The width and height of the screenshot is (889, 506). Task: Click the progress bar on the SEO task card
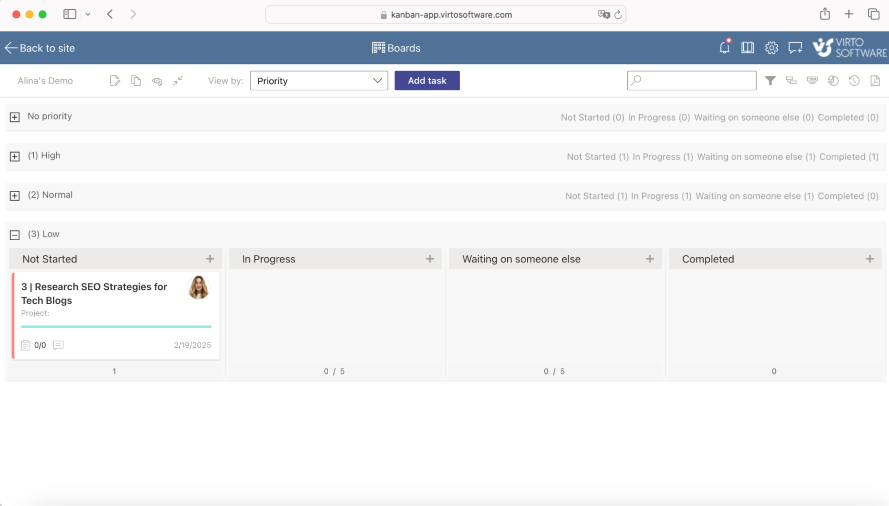click(x=116, y=327)
